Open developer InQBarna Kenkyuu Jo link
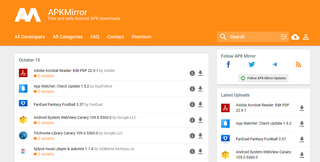The height and width of the screenshot is (162, 320). pos(117,149)
